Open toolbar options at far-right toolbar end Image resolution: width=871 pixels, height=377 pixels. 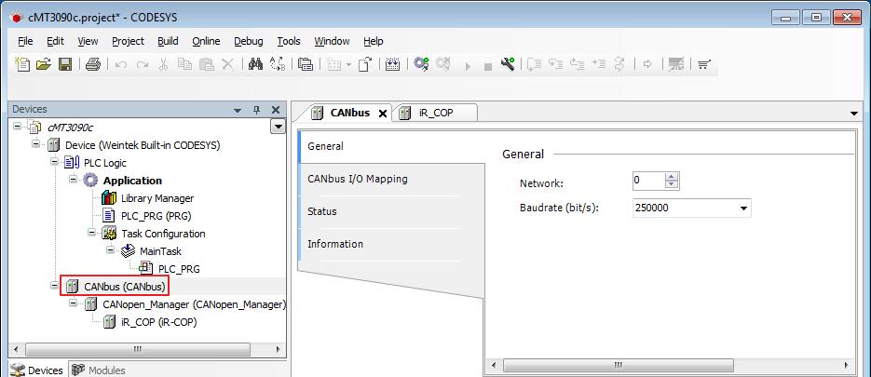coord(704,65)
